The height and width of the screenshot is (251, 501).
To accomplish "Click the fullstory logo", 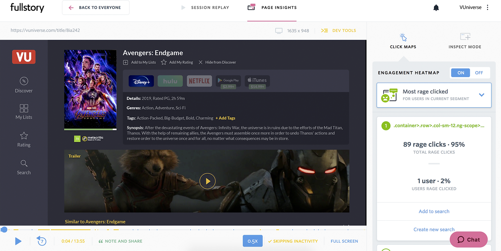I will tap(27, 7).
